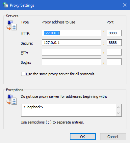Image resolution: width=130 pixels, height=143 pixels.
Task: Click the HTTP port field
Action: pos(114,33)
